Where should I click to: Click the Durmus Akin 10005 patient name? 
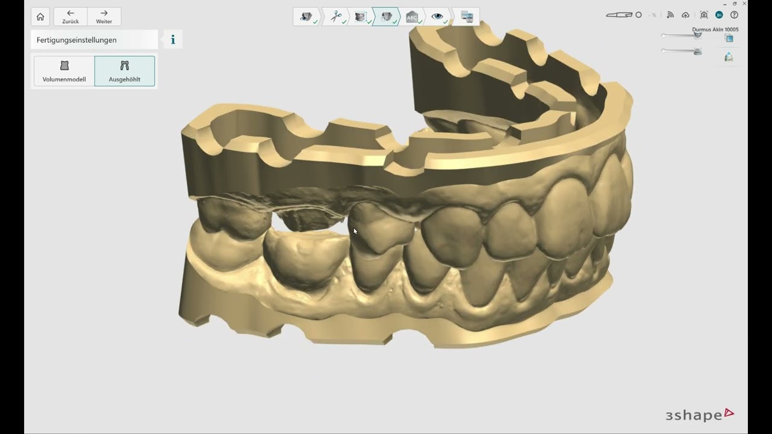[715, 29]
